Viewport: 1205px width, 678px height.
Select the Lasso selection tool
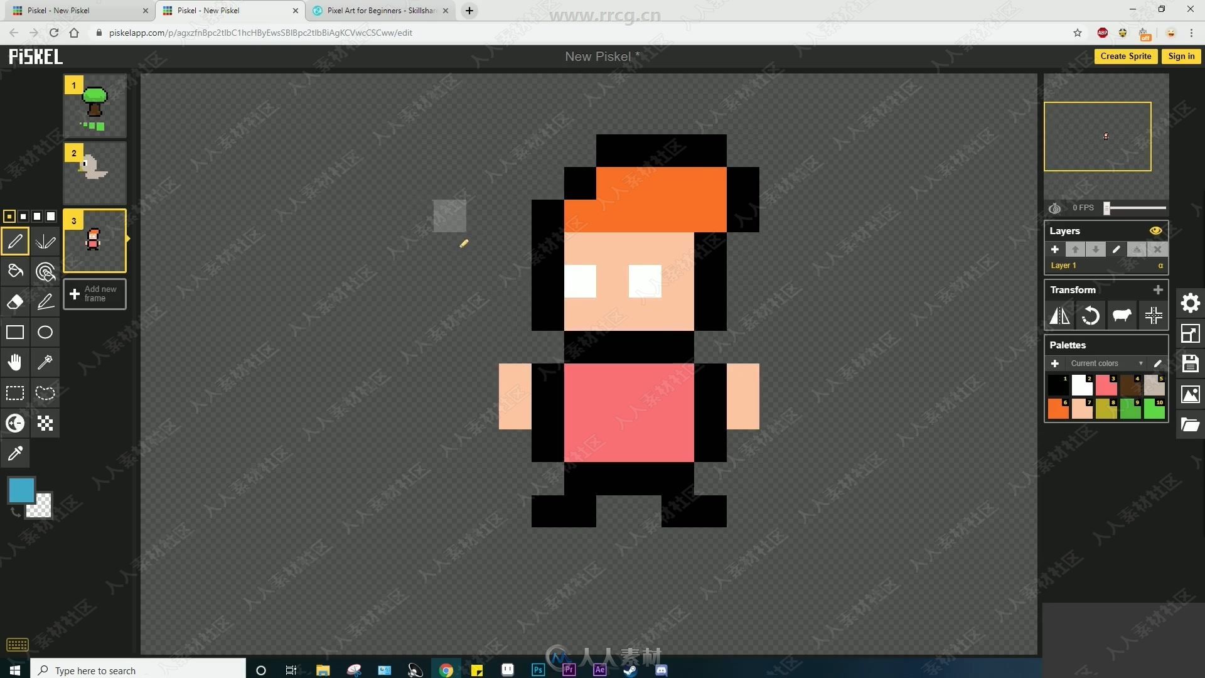(46, 393)
